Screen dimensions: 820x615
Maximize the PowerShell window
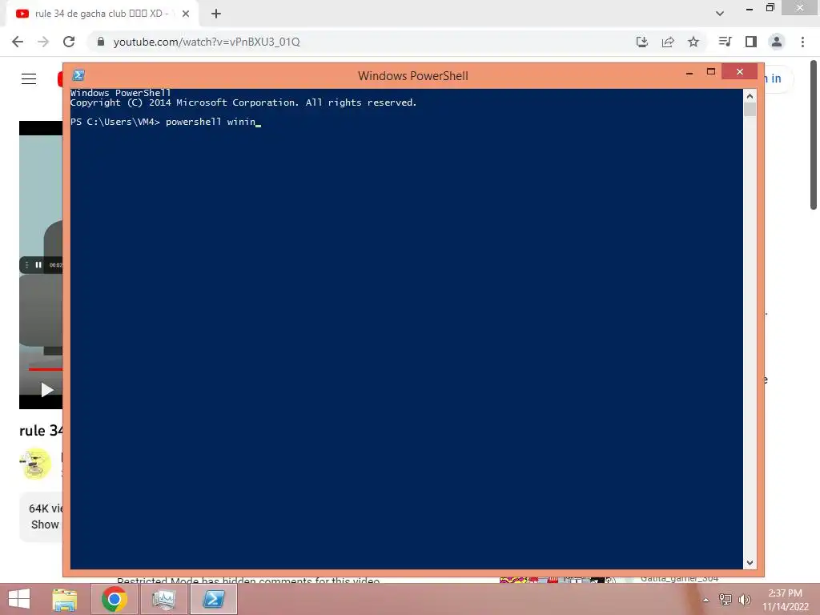click(x=711, y=71)
